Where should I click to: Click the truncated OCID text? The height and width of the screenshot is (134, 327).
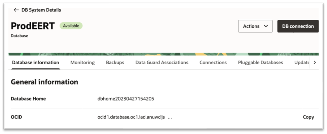click(131, 117)
